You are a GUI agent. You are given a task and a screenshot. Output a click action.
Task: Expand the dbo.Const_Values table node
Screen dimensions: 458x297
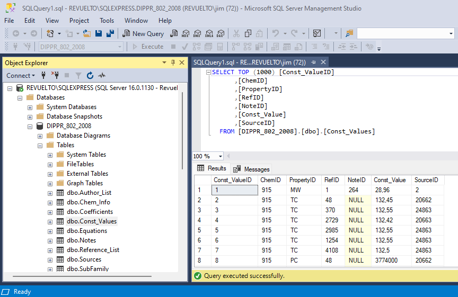click(50, 222)
